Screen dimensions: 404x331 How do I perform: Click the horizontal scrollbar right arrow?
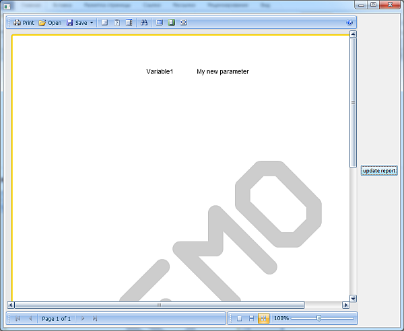pos(346,305)
